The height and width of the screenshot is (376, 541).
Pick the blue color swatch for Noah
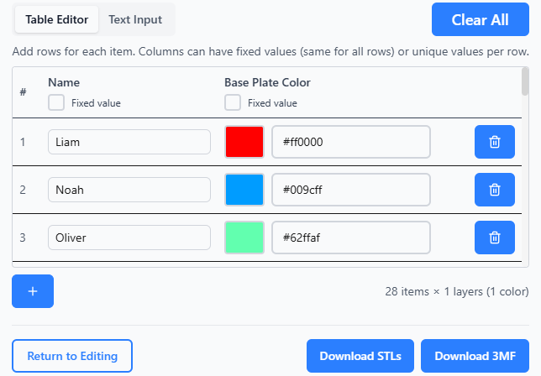[x=244, y=190]
